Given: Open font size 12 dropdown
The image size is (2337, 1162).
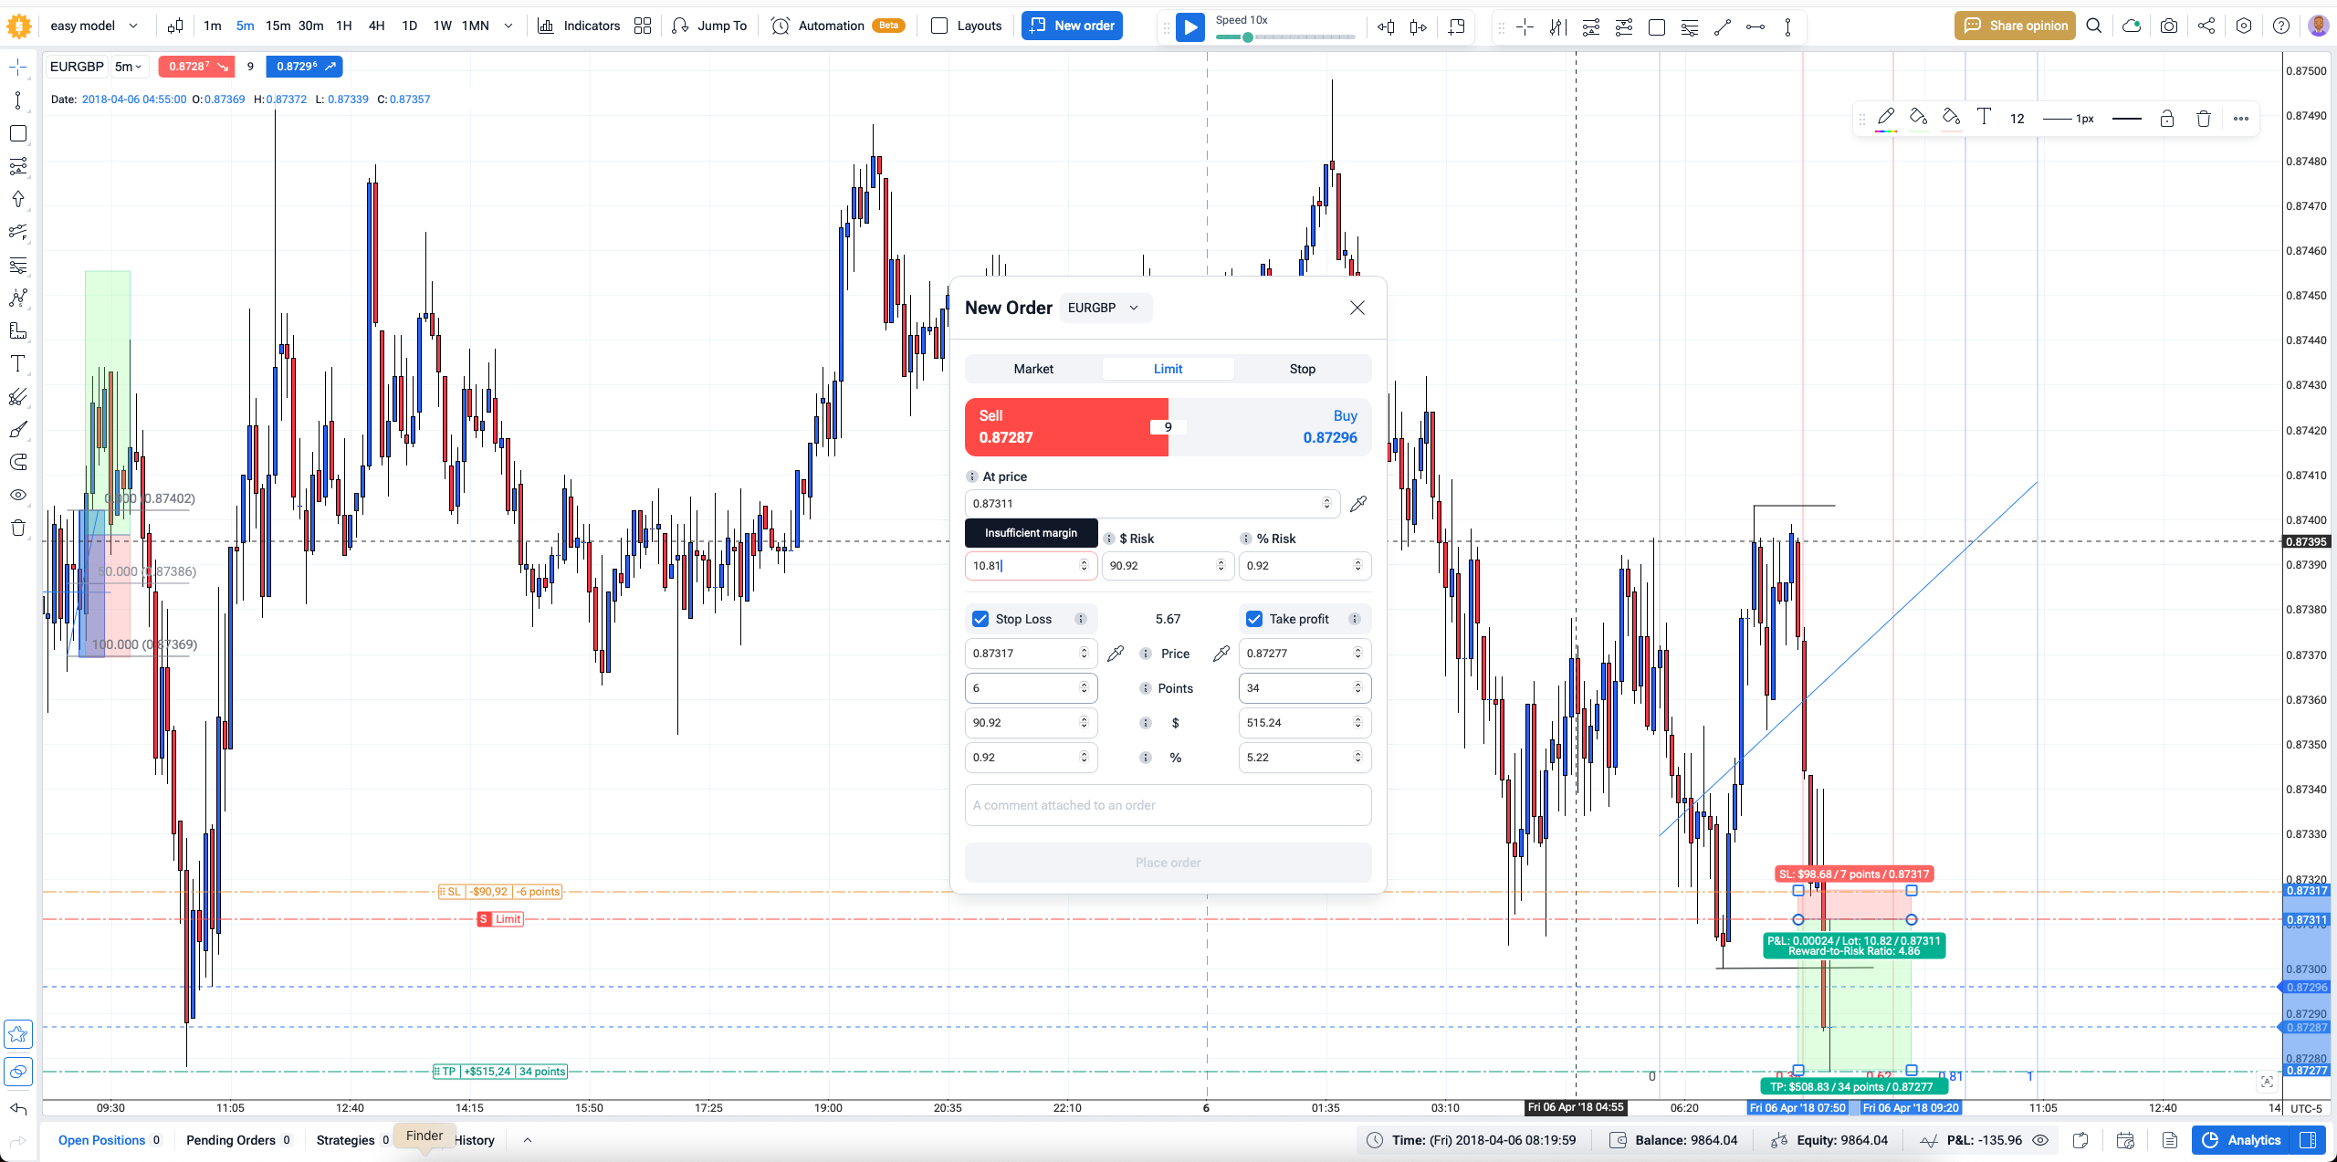Looking at the screenshot, I should click(x=2017, y=119).
